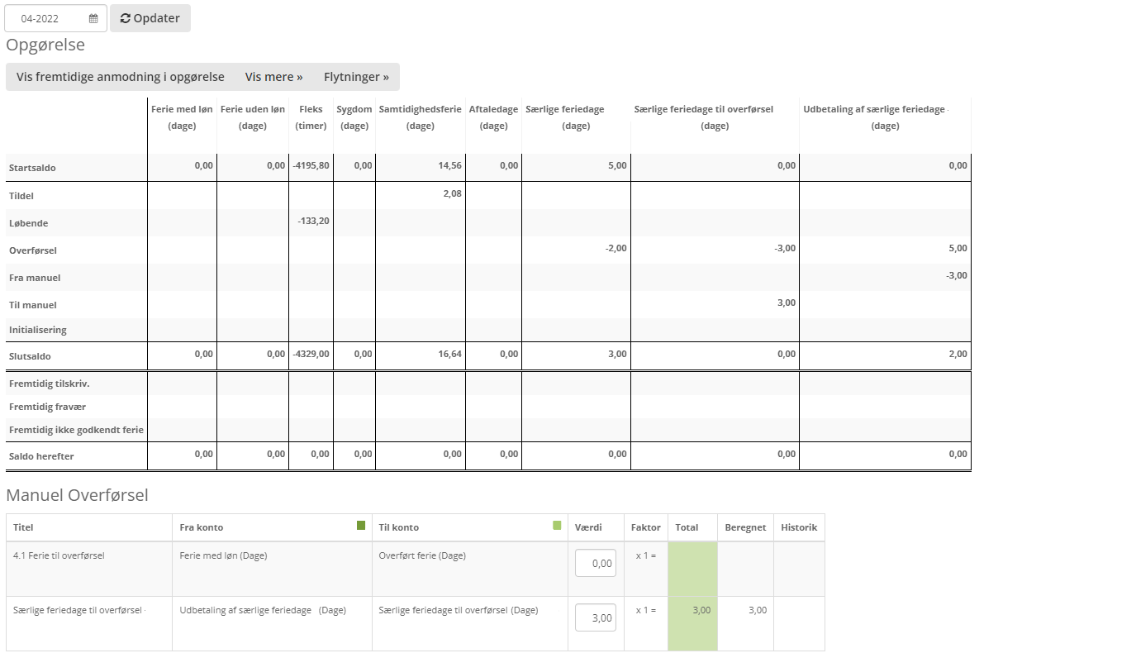Click Løbende Fleks value -133,20
This screenshot has width=1136, height=653.
click(x=314, y=221)
